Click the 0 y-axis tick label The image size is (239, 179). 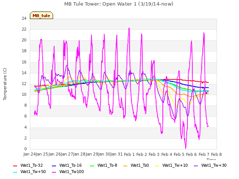pyautogui.click(x=25, y=149)
